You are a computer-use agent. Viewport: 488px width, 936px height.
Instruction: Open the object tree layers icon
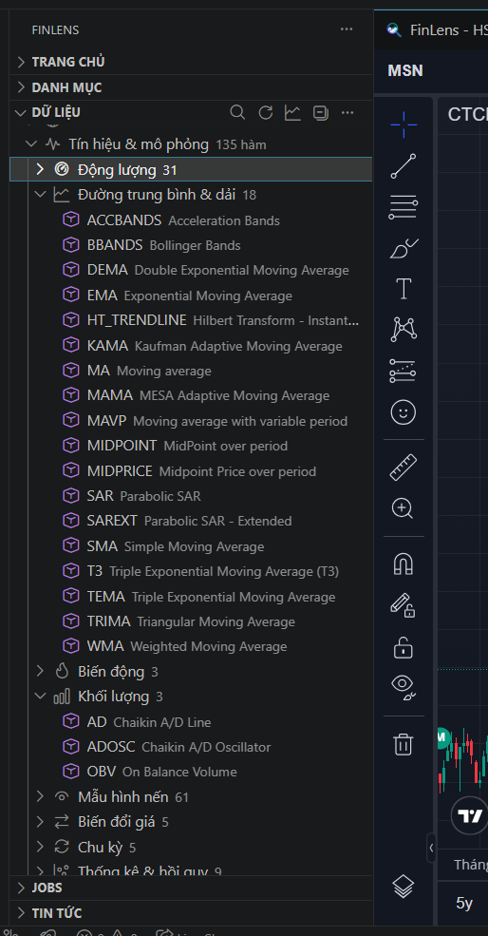(x=404, y=886)
